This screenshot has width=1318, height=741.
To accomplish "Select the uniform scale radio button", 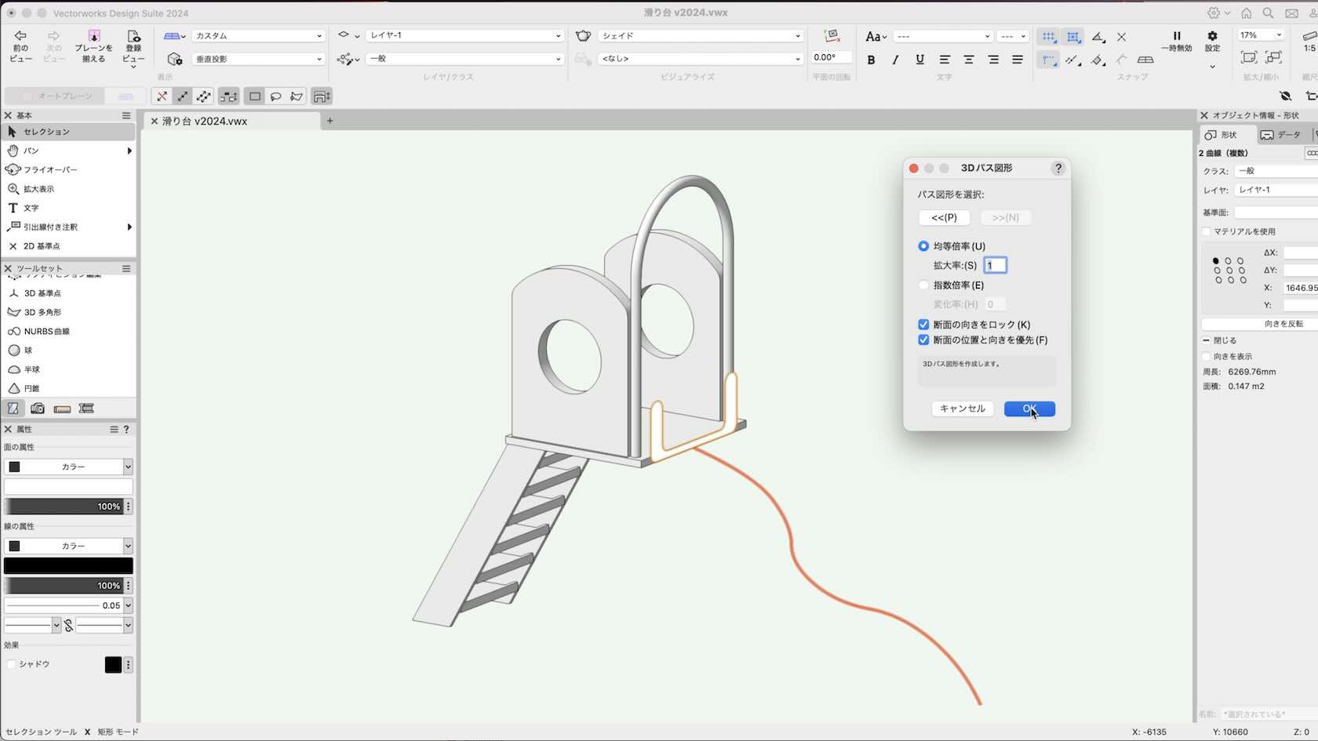I will pos(923,246).
